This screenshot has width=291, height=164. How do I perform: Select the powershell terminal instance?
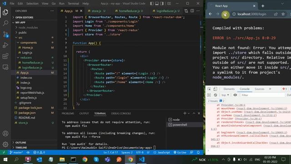[180, 125]
